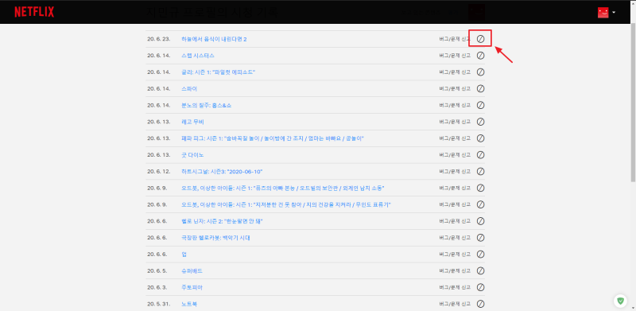This screenshot has width=636, height=311.
Task: Report a problem for '주토피아'
Action: tap(455, 287)
